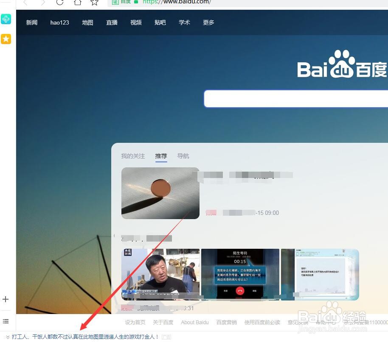The height and width of the screenshot is (342, 388).
Task: Open the 央视新闻 man interview thumbnail
Action: pos(160,275)
